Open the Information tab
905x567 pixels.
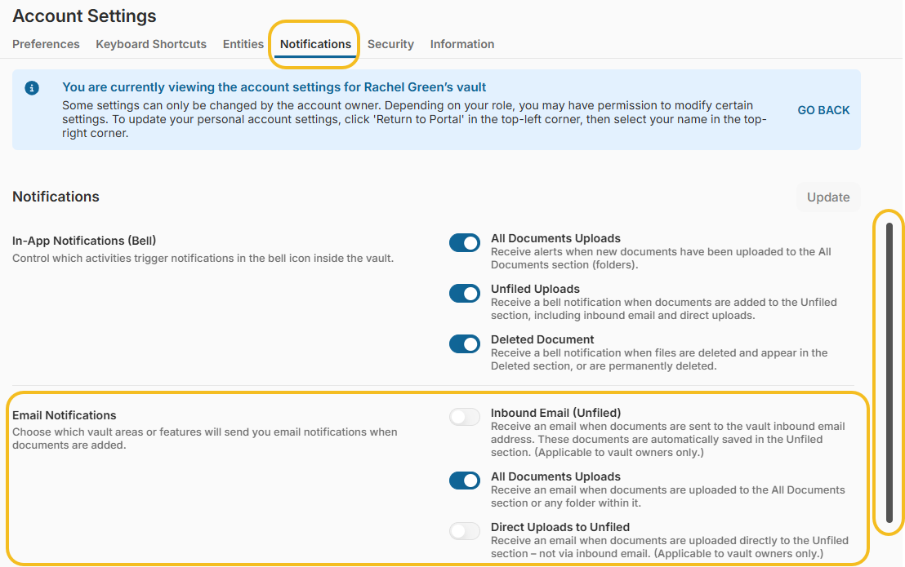pyautogui.click(x=462, y=44)
